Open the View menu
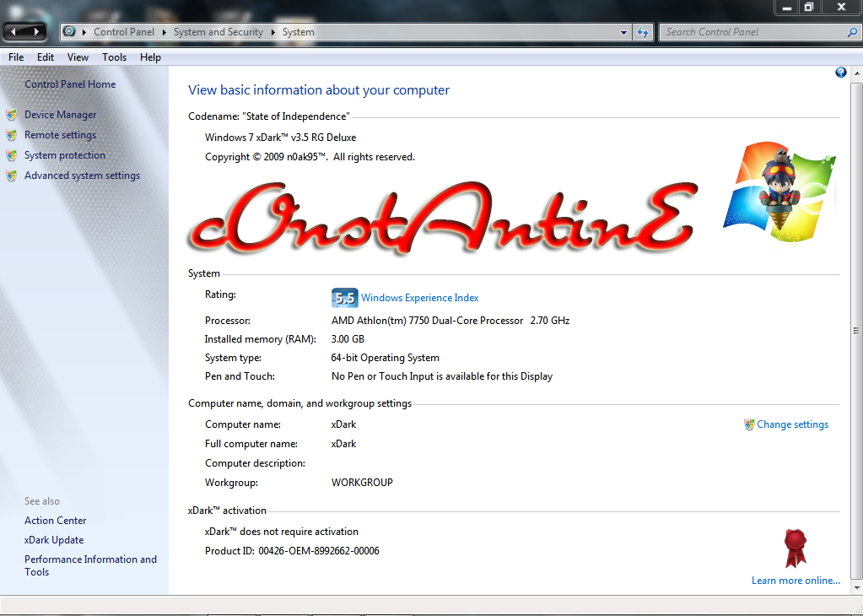The height and width of the screenshot is (616, 863). click(x=78, y=57)
